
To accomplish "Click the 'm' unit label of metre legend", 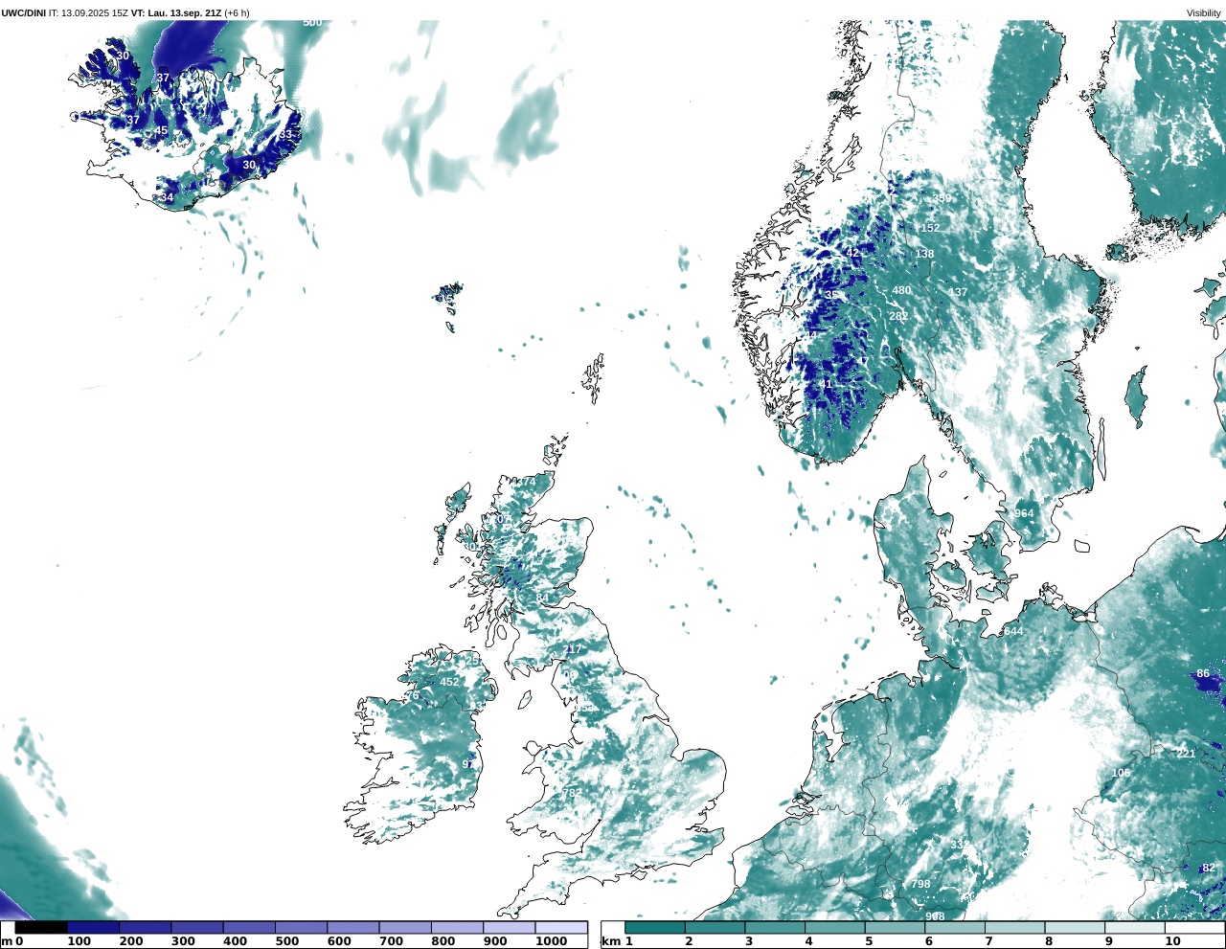I will tap(7, 941).
